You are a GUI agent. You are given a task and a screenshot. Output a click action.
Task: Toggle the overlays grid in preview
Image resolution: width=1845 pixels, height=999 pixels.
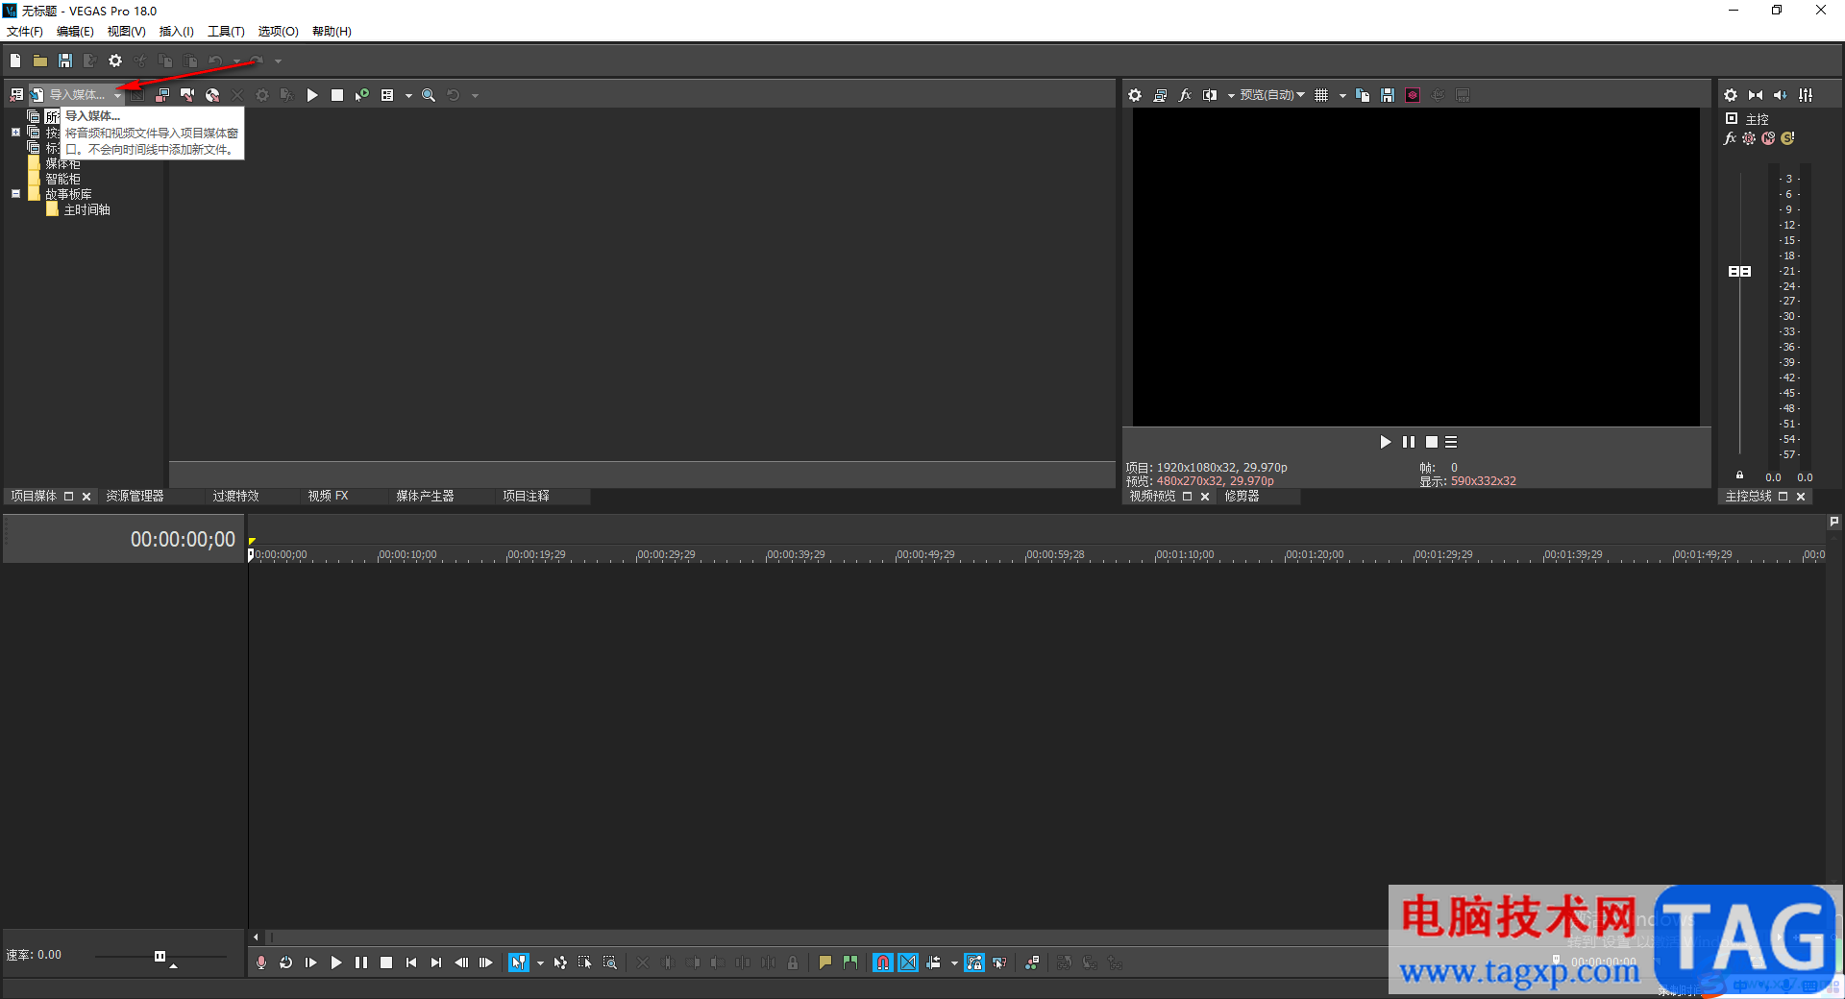click(1321, 95)
